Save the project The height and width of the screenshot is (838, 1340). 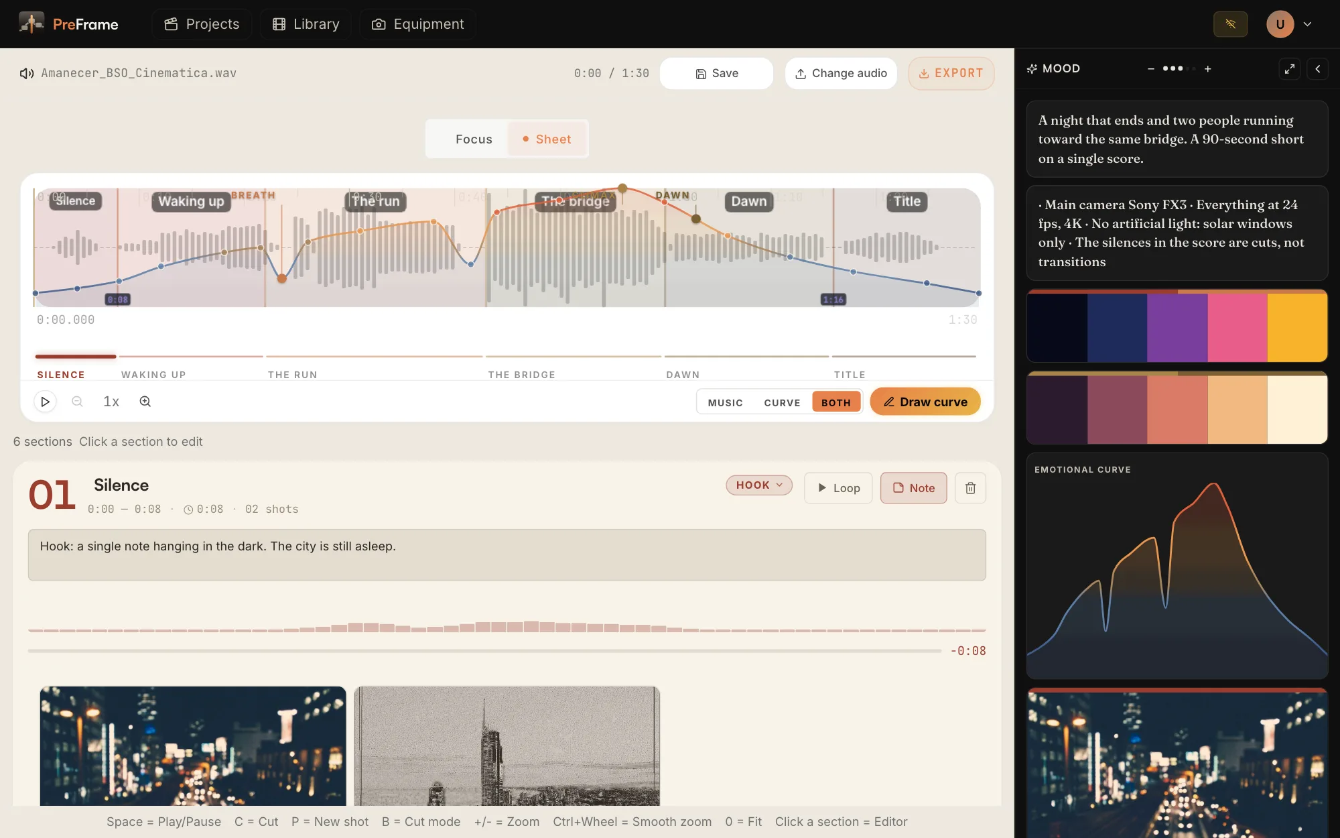(x=716, y=74)
